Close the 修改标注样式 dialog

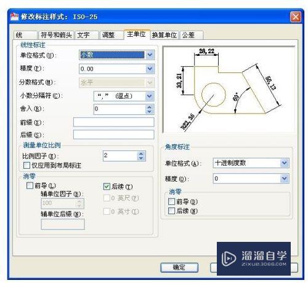(x=296, y=17)
